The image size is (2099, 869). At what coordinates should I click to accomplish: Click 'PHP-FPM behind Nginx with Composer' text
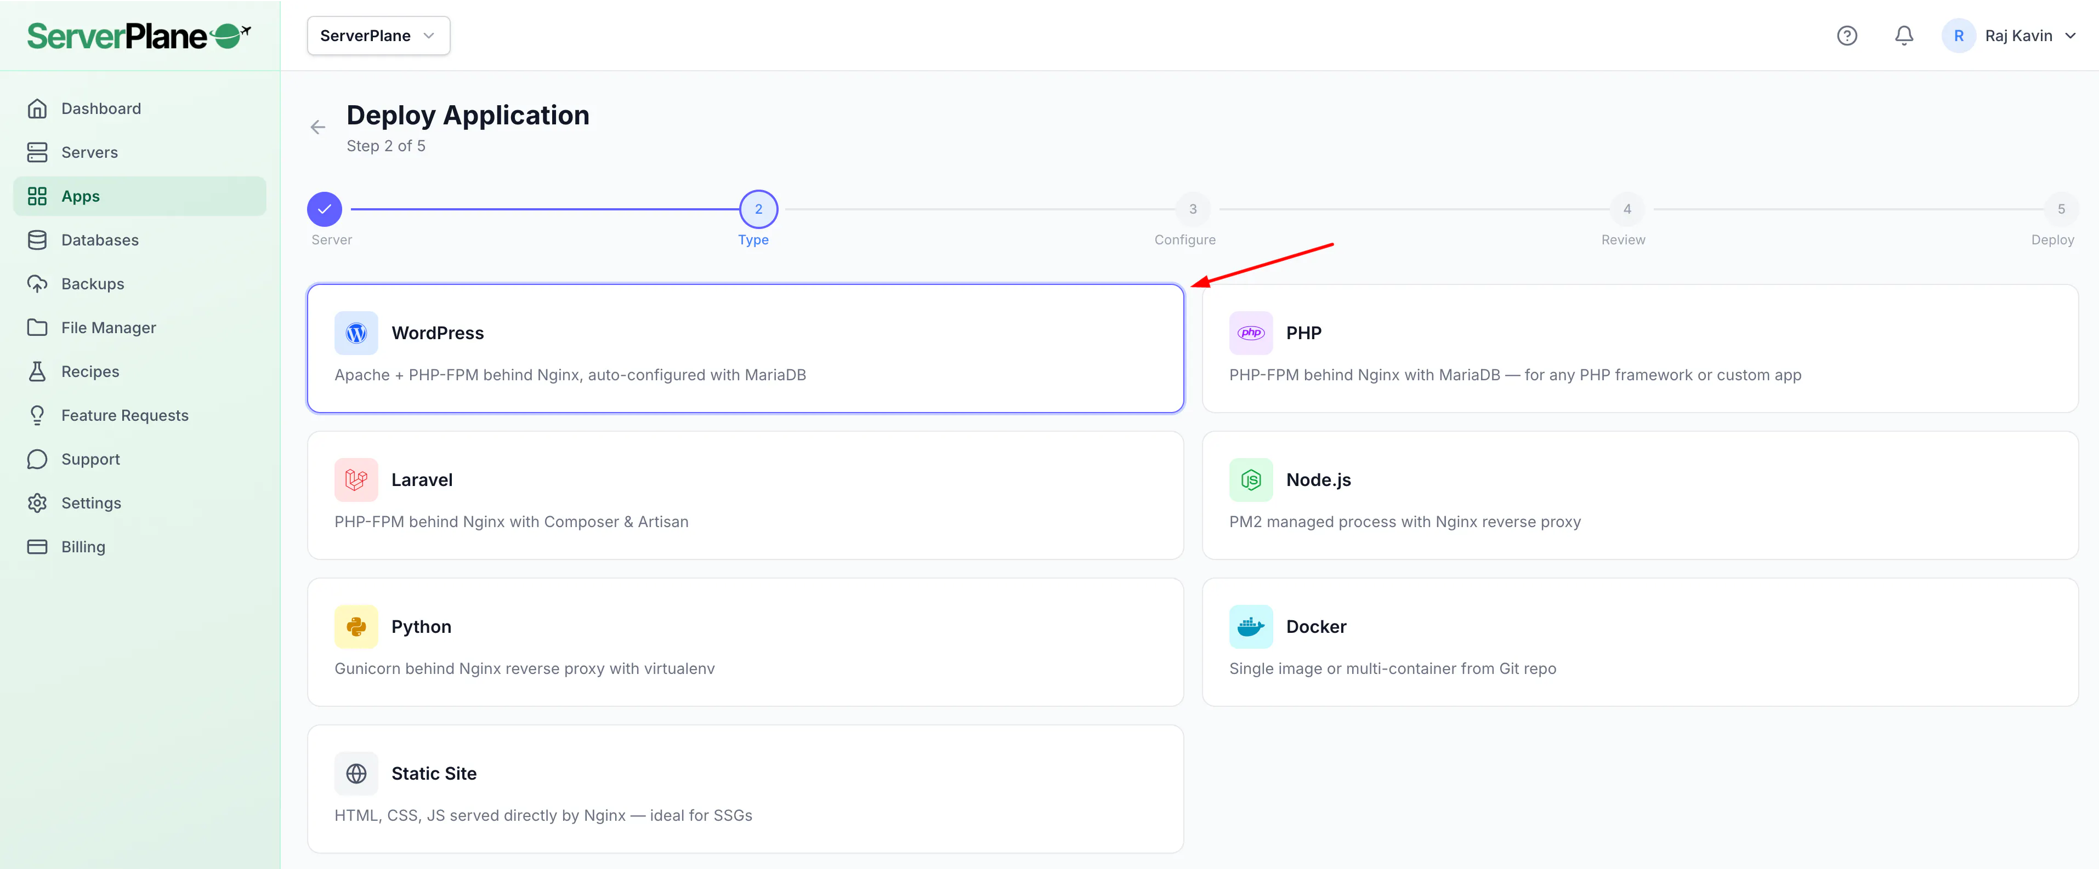point(512,521)
